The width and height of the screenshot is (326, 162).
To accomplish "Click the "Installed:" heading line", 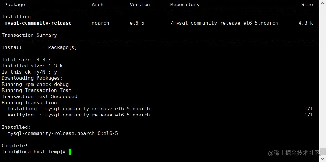I will pyautogui.click(x=16, y=127).
